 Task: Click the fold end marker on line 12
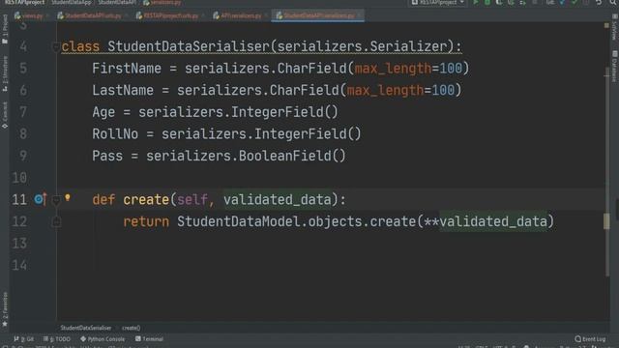(56, 221)
